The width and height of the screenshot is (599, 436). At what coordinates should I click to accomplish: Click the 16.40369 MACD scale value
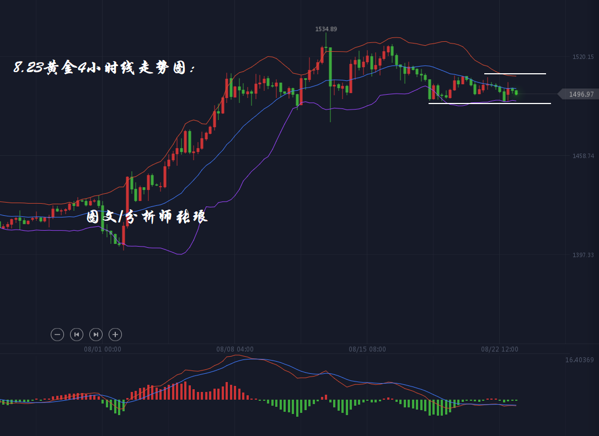[579, 360]
